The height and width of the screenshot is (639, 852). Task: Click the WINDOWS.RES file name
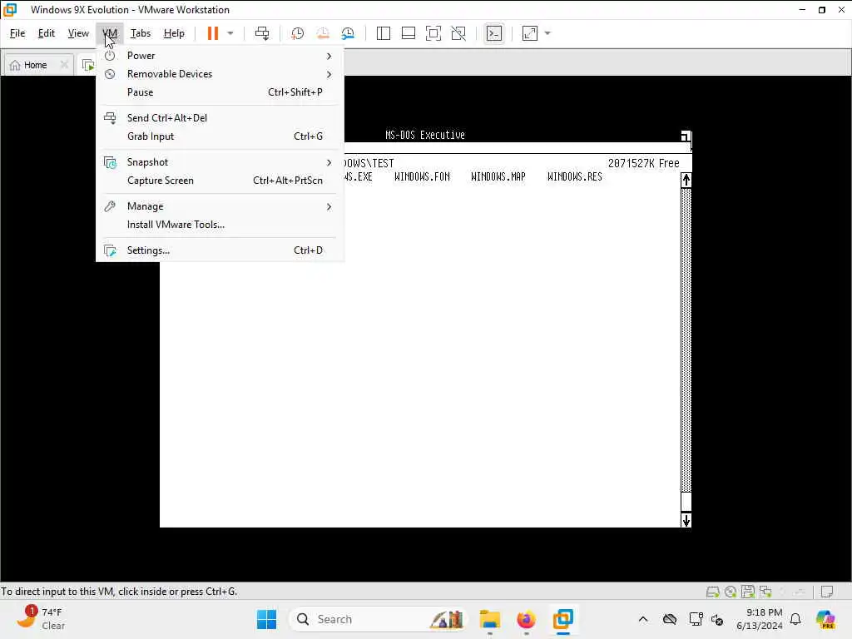(575, 176)
